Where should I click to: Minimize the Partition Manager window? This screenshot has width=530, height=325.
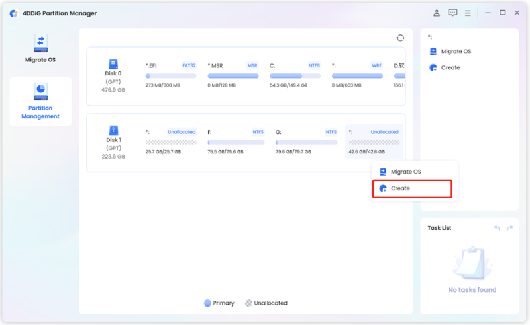[488, 13]
